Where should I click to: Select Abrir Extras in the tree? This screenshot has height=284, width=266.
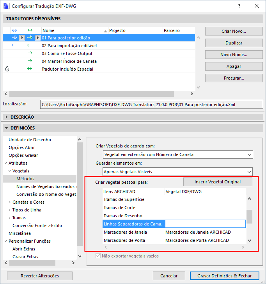coord(24,249)
